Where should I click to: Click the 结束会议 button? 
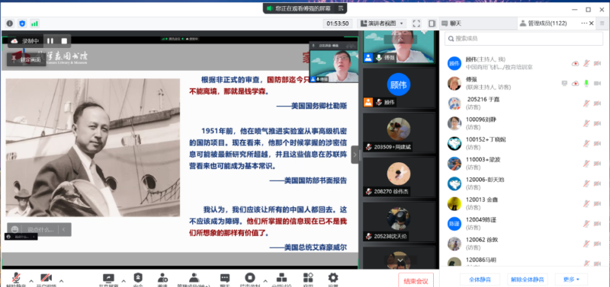pyautogui.click(x=416, y=281)
